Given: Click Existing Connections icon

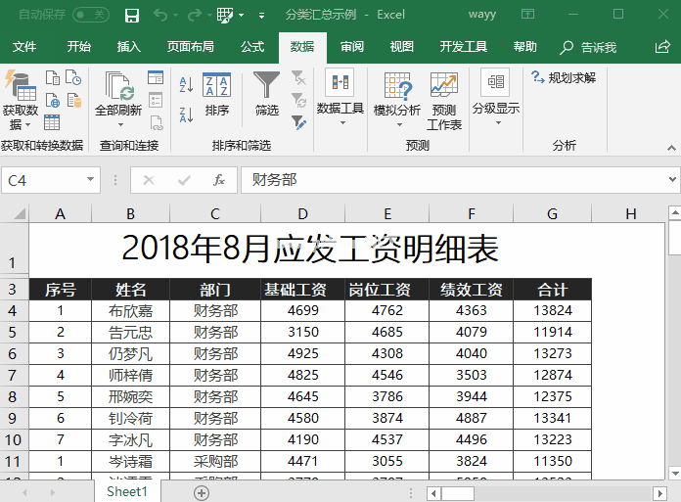Looking at the screenshot, I should 74,101.
